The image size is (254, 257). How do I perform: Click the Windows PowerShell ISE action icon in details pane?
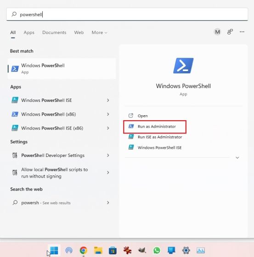tap(131, 147)
